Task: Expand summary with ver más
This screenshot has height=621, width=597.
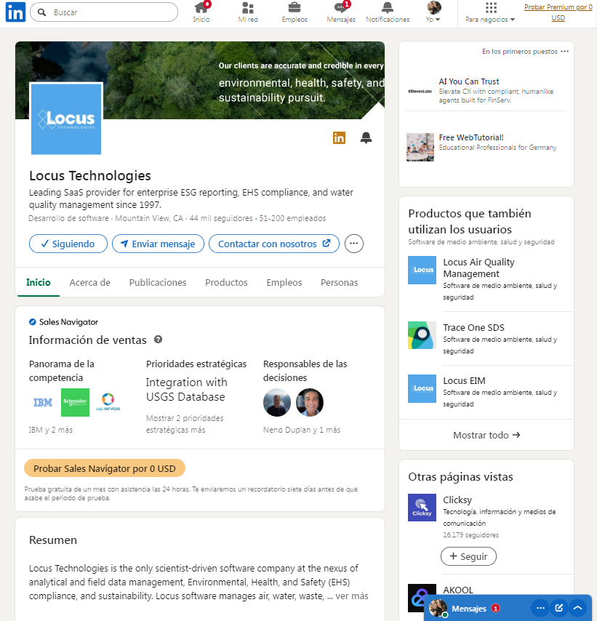Action: point(352,596)
